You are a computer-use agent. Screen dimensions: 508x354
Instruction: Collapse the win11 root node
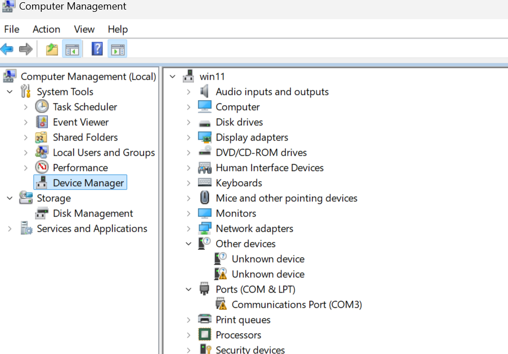173,77
